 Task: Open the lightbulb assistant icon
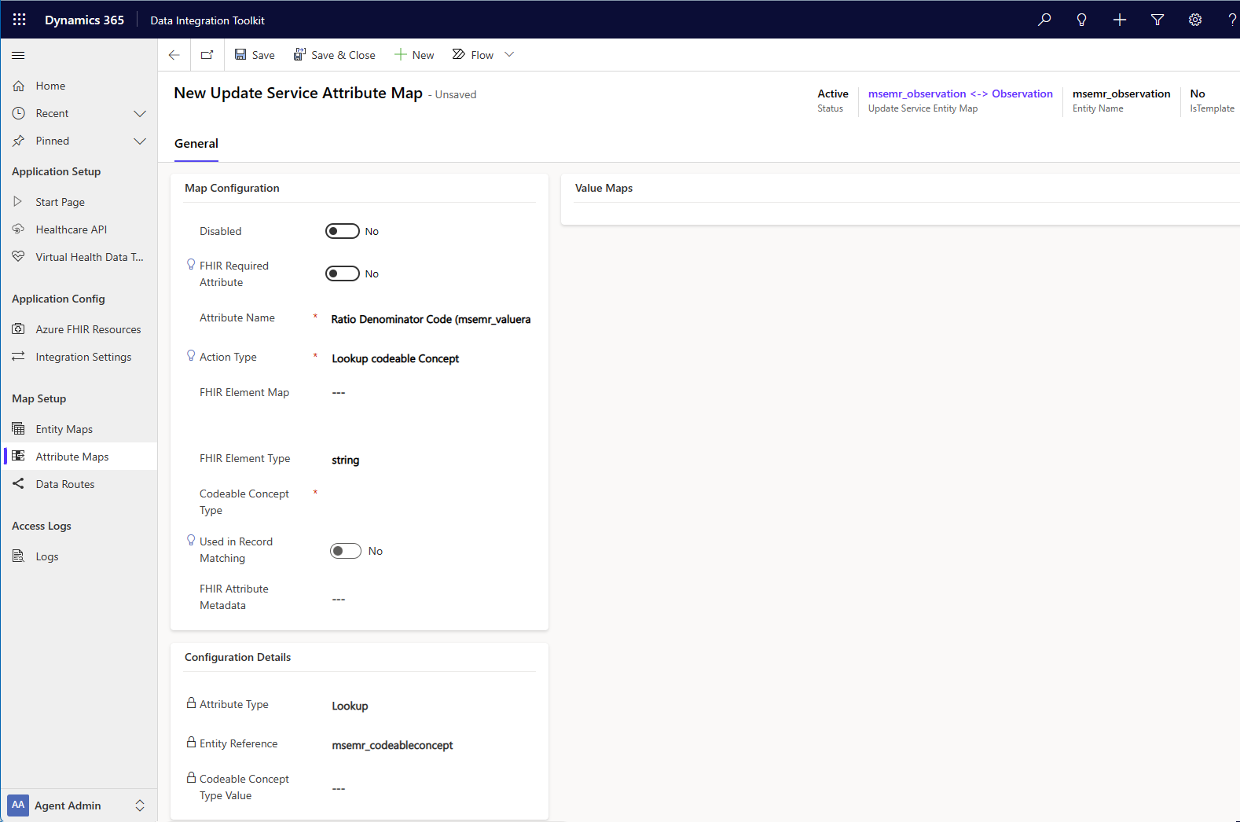pyautogui.click(x=1082, y=20)
